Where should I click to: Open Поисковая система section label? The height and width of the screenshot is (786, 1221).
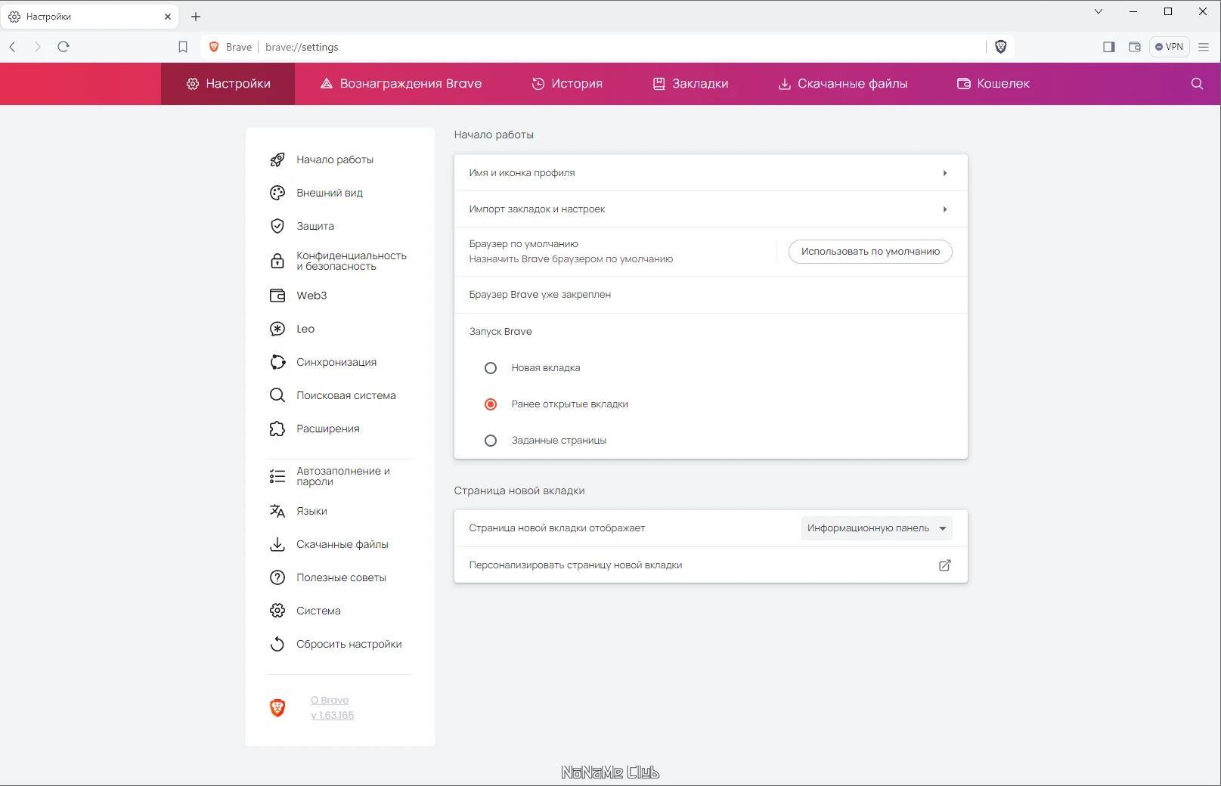pyautogui.click(x=346, y=395)
